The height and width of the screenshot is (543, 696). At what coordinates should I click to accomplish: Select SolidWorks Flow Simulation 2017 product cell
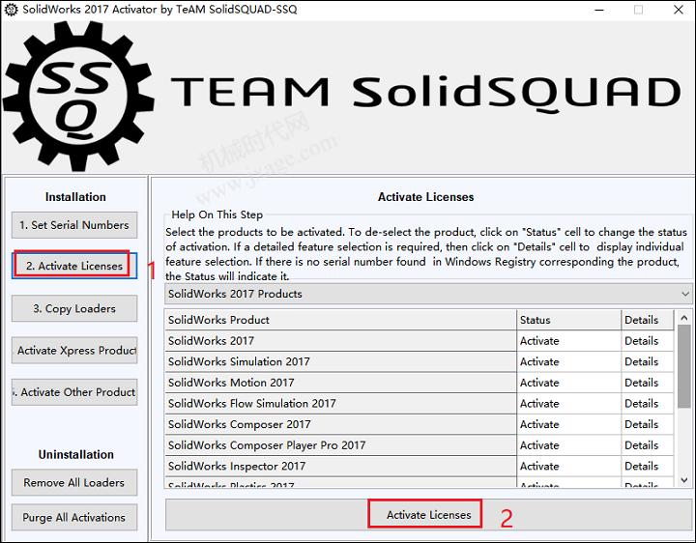pos(340,403)
